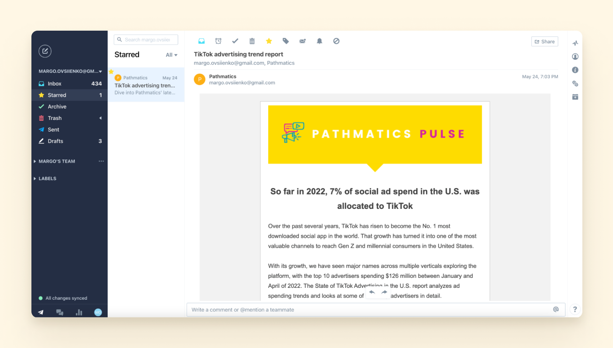613x348 pixels.
Task: Open the Inbox folder
Action: coord(70,84)
